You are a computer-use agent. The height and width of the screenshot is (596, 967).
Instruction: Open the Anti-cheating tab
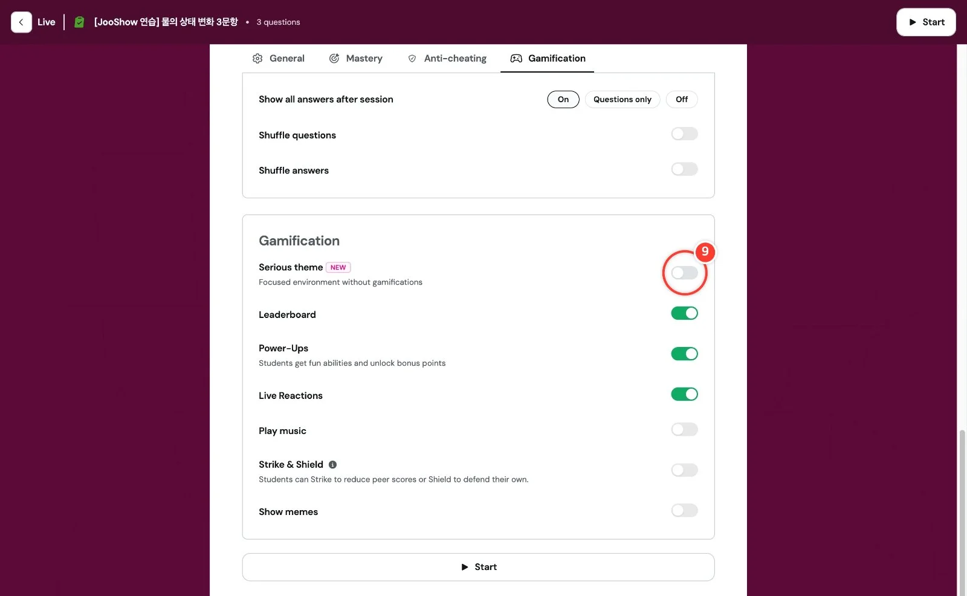point(447,59)
